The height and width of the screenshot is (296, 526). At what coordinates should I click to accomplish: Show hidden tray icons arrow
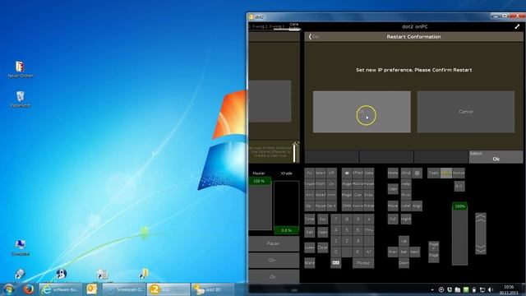tap(432, 289)
